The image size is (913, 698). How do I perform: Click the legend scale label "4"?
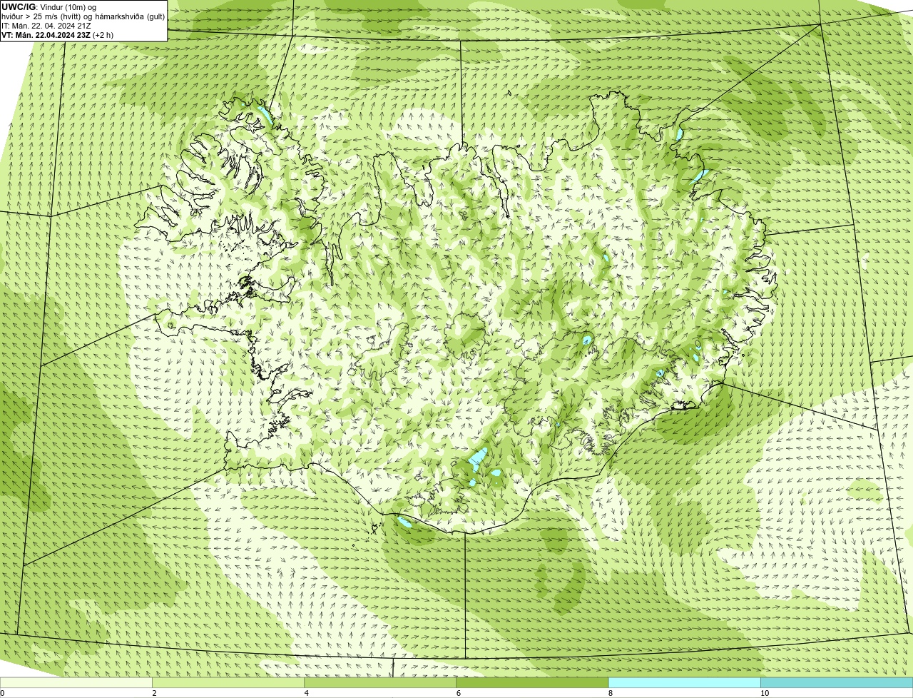click(x=306, y=693)
